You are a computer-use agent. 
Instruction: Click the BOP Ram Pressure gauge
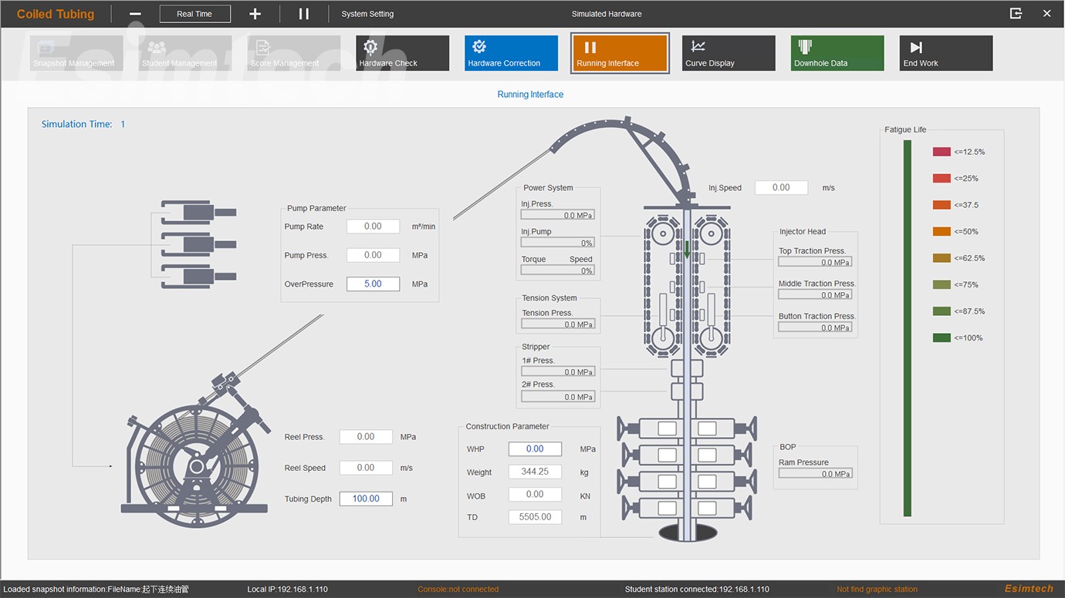[815, 474]
